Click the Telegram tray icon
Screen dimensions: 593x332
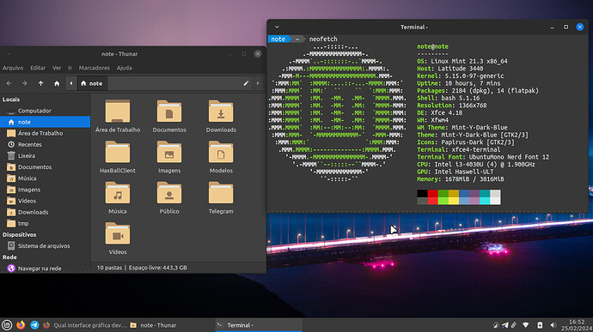504,325
